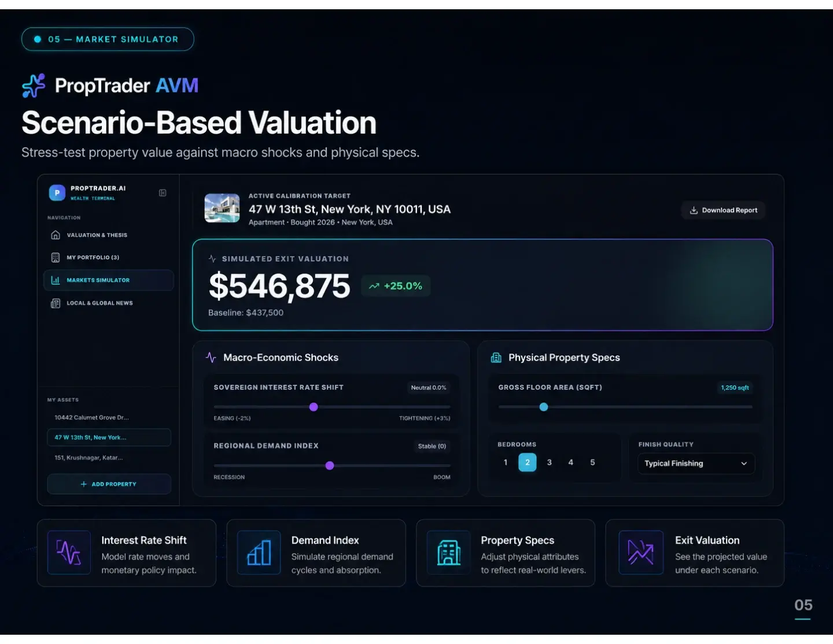Screen dimensions: 833x644
Task: Click the download icon in Download Report
Action: click(694, 210)
